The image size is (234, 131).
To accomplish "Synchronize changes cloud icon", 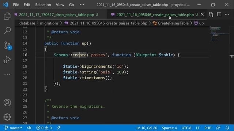I will tap(29, 128).
